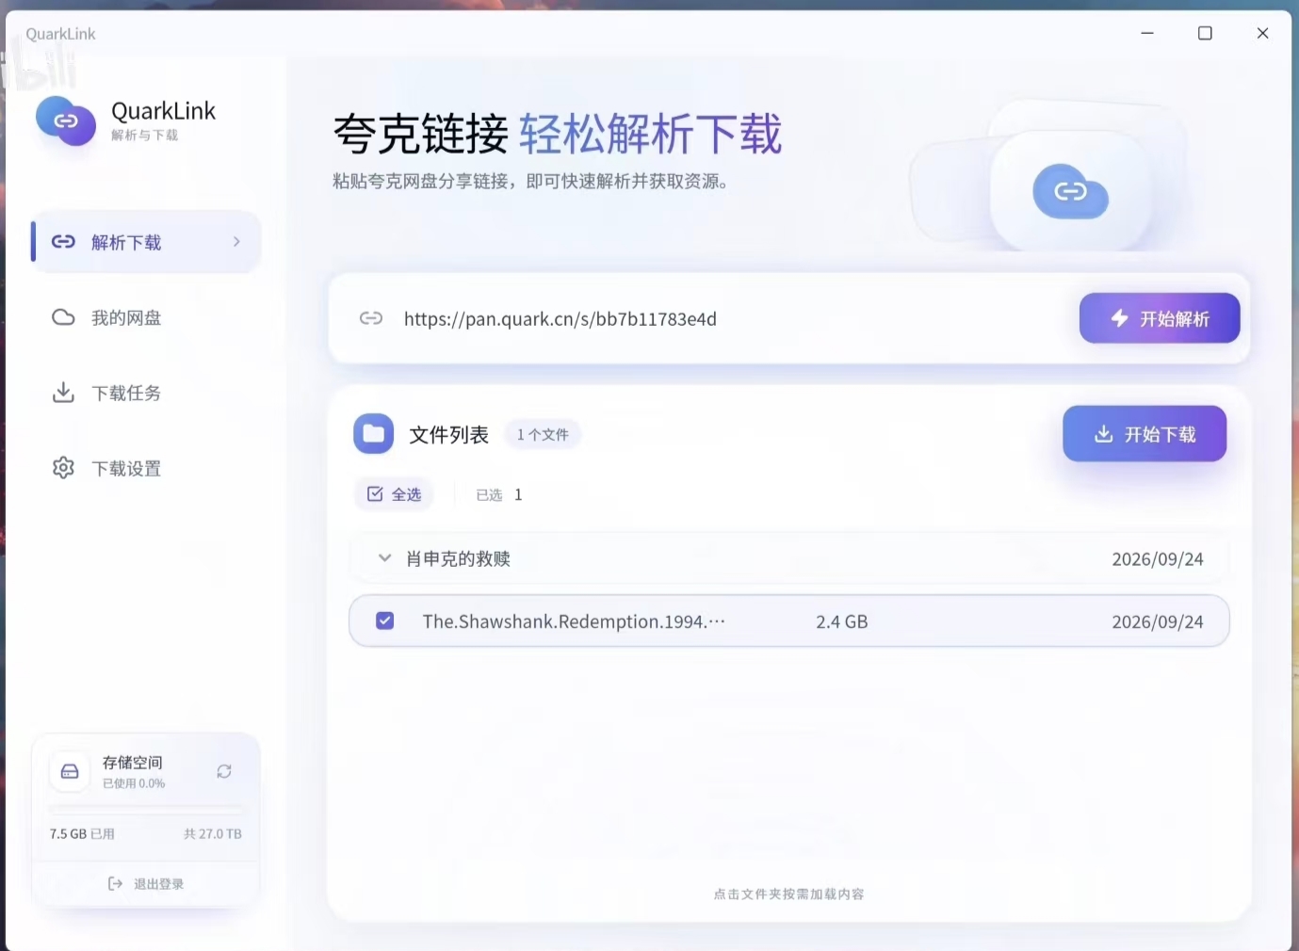
Task: Click the storage usage progress bar
Action: coord(146,809)
